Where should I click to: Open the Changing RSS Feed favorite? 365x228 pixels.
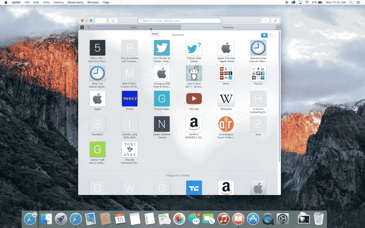[x=162, y=73]
